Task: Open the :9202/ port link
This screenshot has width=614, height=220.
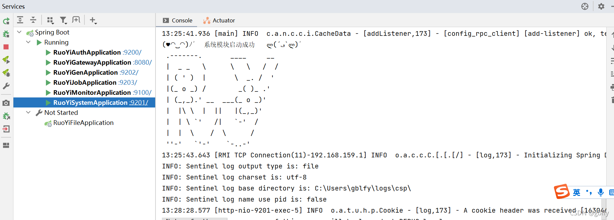Action: pyautogui.click(x=129, y=72)
